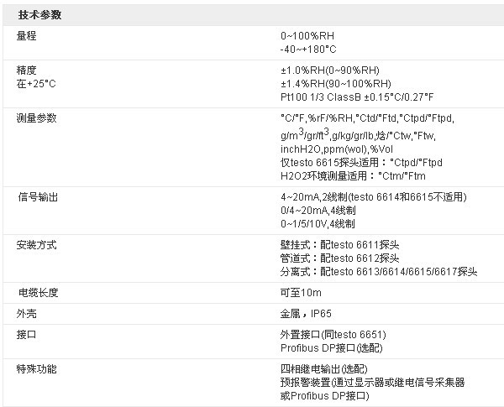Click the 0~1/5/10V,4线制 output text
504x407 pixels.
[318, 224]
